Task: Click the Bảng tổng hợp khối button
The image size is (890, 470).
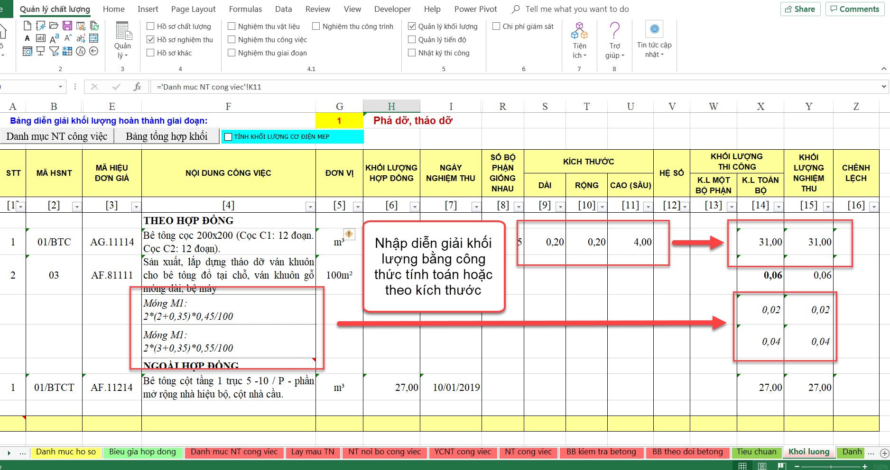Action: [167, 136]
